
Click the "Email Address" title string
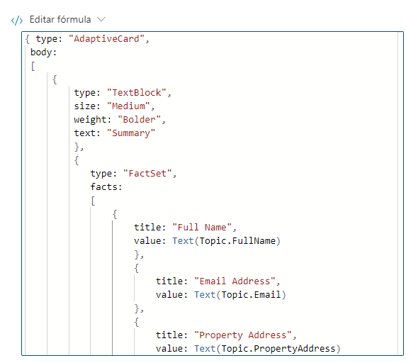(x=235, y=281)
